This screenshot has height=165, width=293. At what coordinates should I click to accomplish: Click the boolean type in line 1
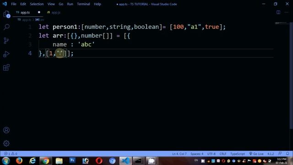tap(146, 27)
